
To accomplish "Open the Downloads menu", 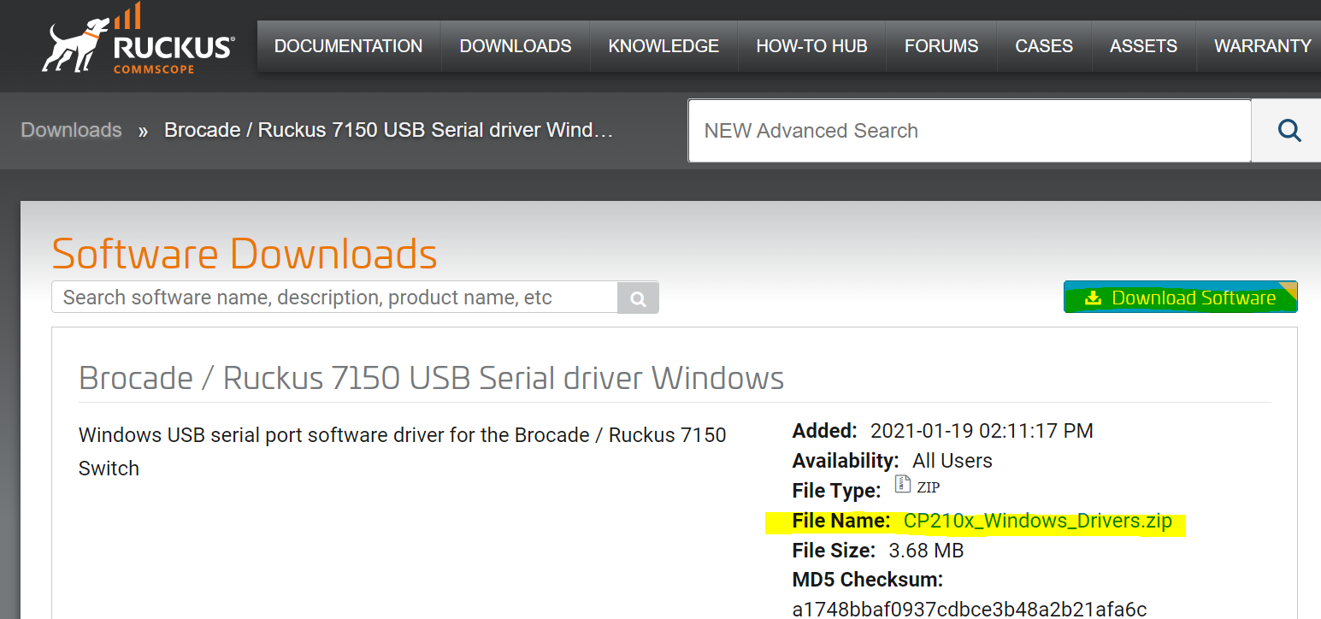I will [516, 46].
